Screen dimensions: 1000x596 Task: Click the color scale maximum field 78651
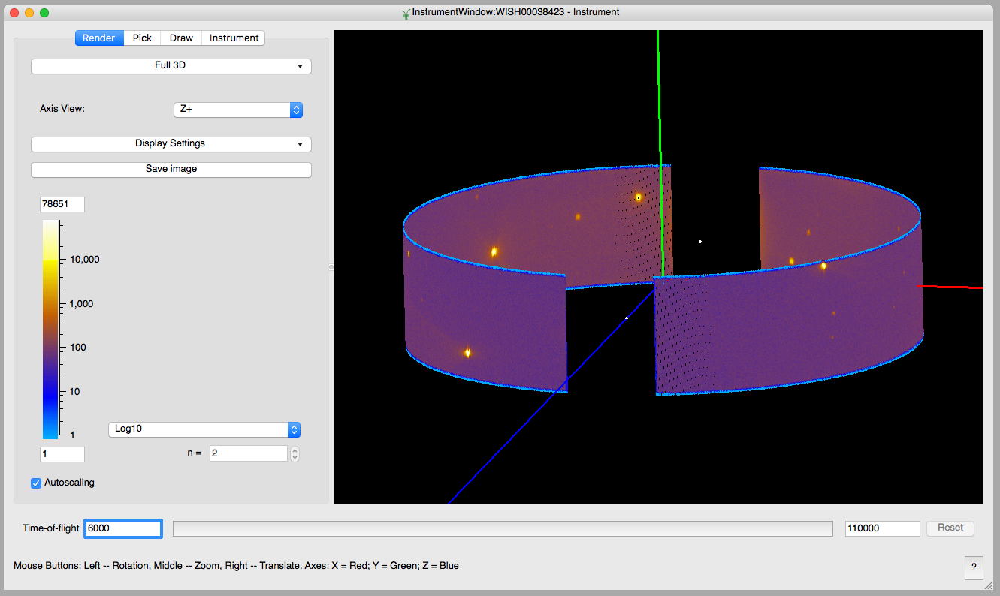pyautogui.click(x=62, y=205)
